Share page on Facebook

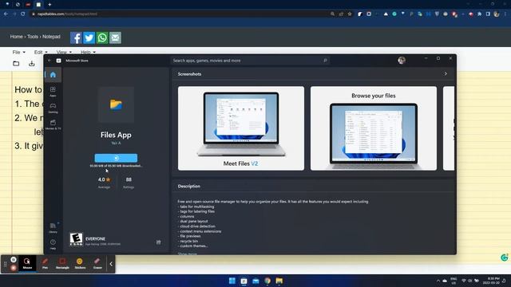[76, 37]
